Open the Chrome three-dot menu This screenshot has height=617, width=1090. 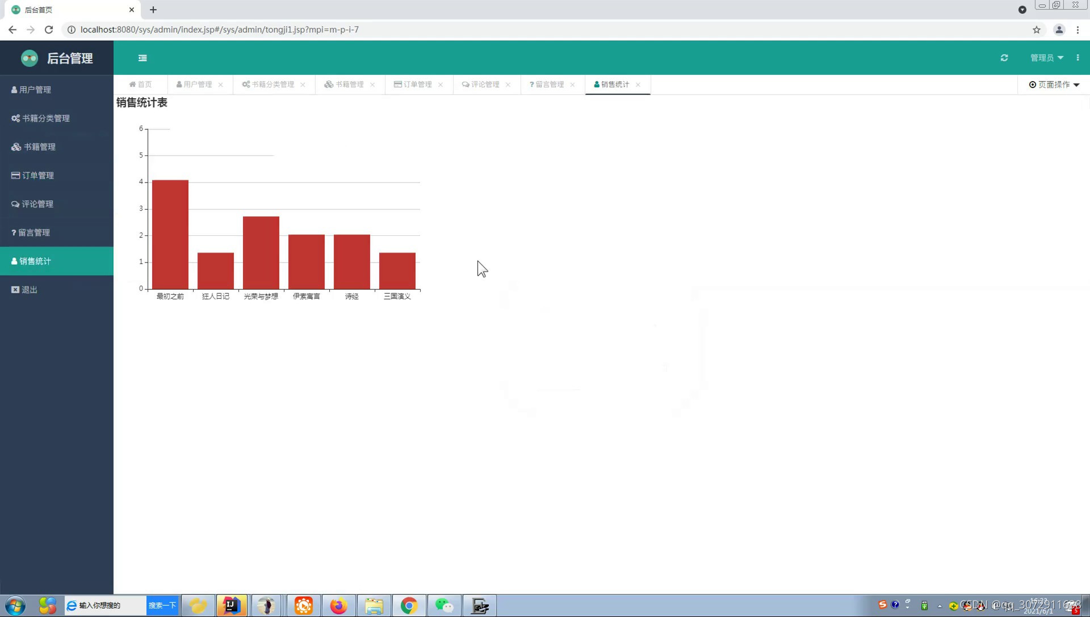[1078, 29]
